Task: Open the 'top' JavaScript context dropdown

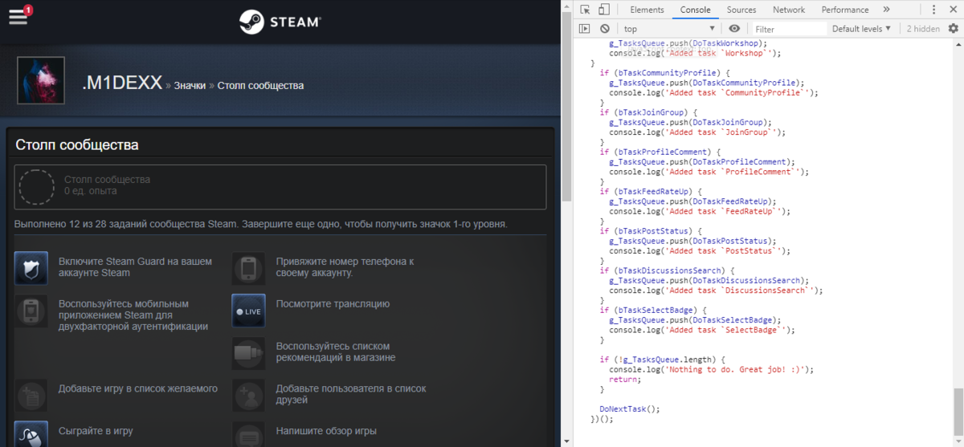Action: [669, 29]
